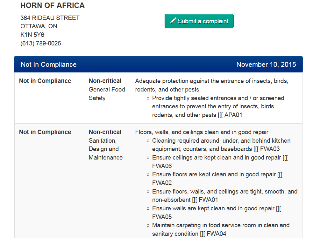Image resolution: width=313 pixels, height=238 pixels.
Task: Click the pencil icon on Submit a complaint
Action: pyautogui.click(x=173, y=20)
